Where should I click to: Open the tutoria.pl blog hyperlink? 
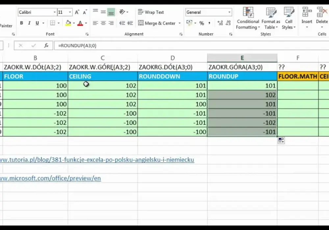tap(97, 160)
